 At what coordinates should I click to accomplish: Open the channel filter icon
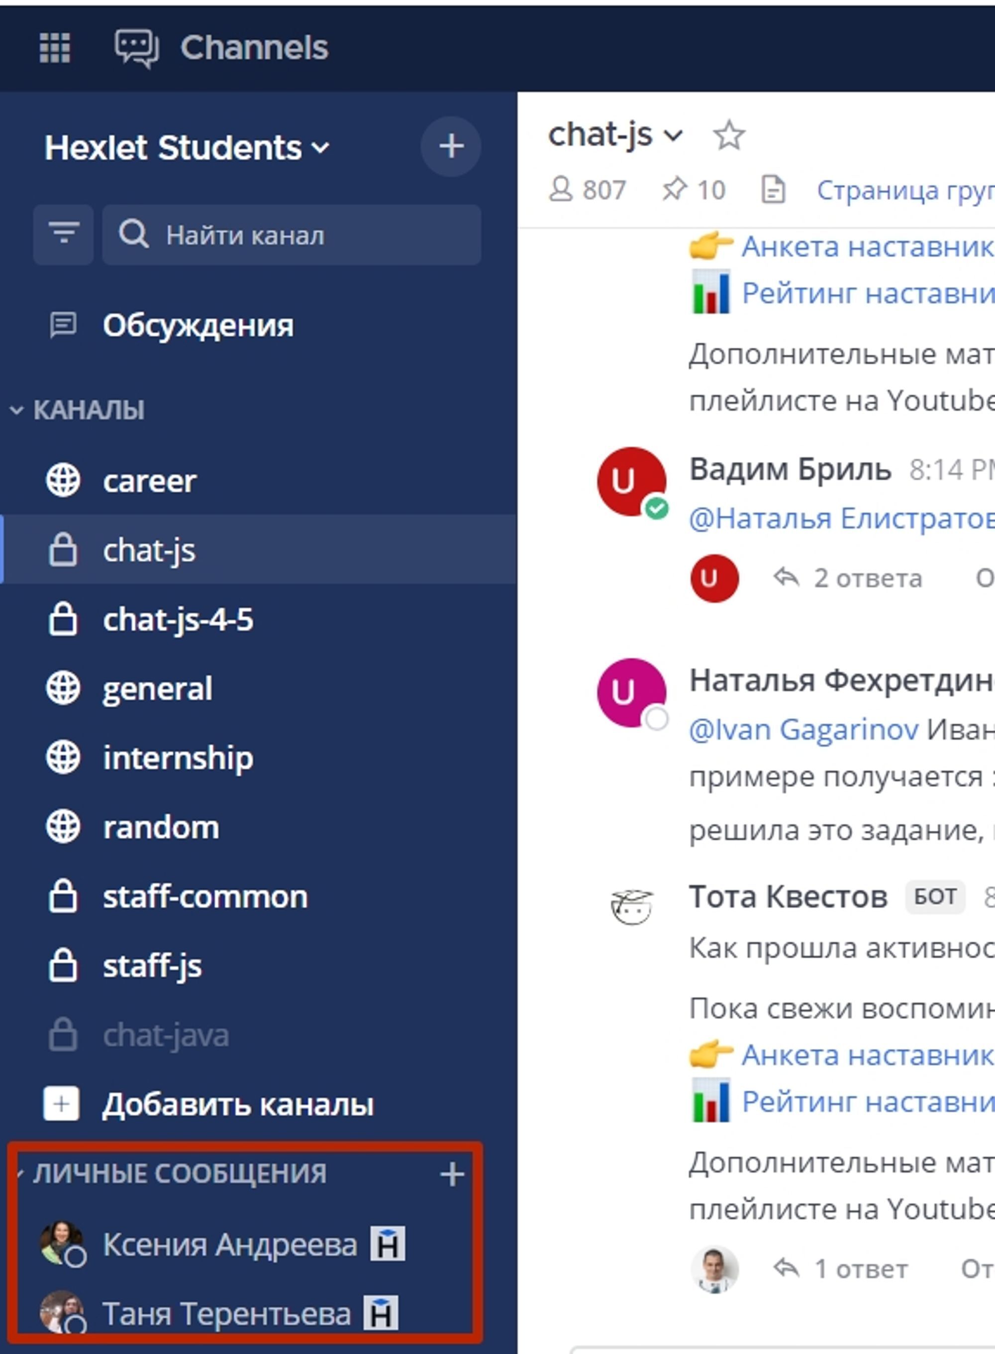pos(63,234)
